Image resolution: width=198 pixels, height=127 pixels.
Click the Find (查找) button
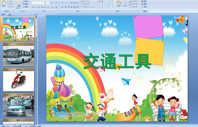click(x=144, y=1)
